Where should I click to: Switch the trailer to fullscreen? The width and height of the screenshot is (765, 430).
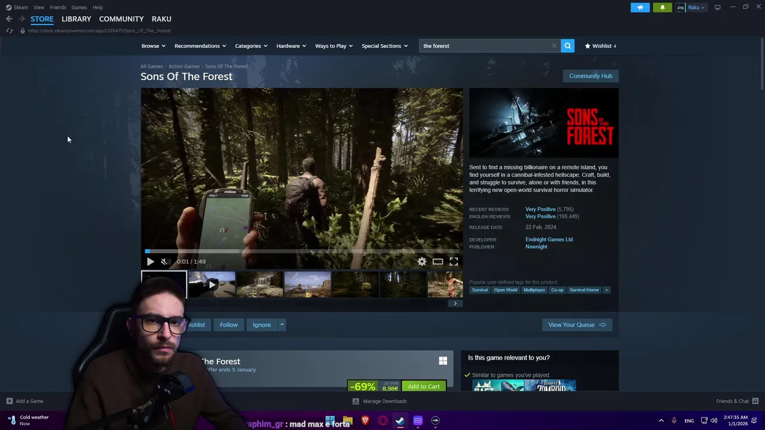tap(454, 262)
